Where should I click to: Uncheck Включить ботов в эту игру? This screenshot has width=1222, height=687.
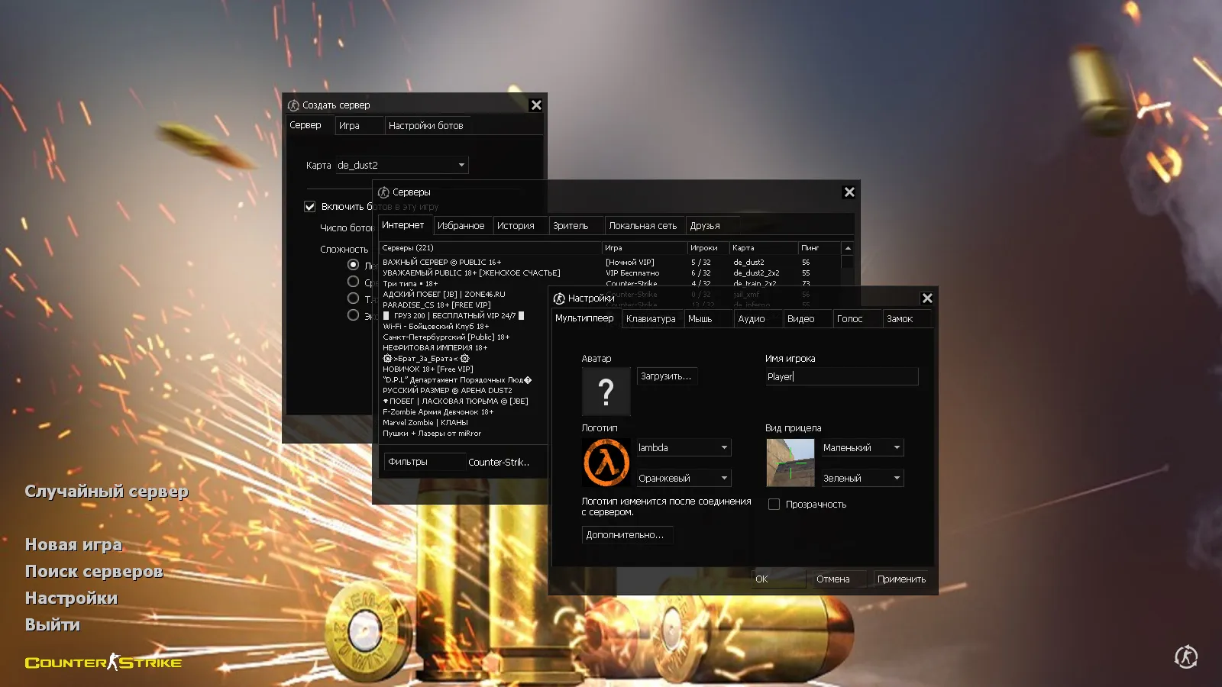click(x=310, y=207)
